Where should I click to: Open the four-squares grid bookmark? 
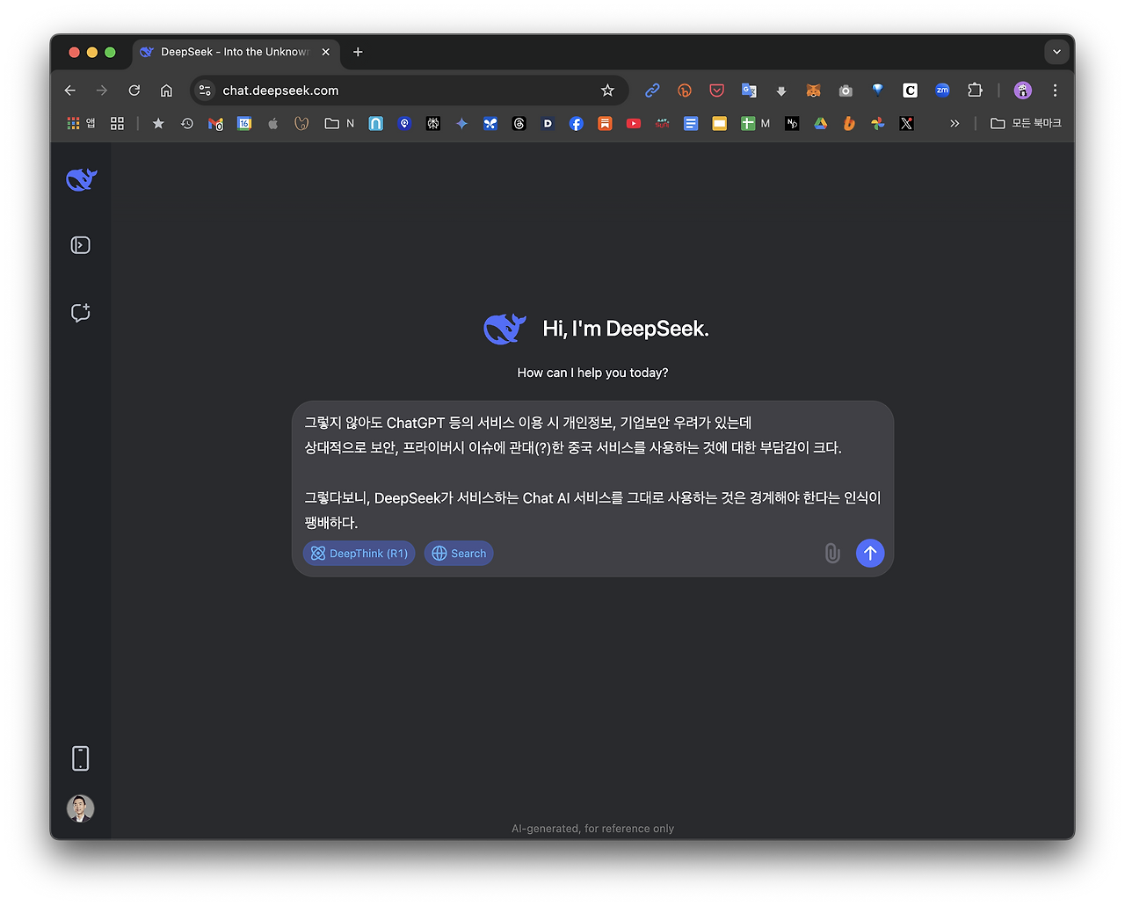[117, 124]
